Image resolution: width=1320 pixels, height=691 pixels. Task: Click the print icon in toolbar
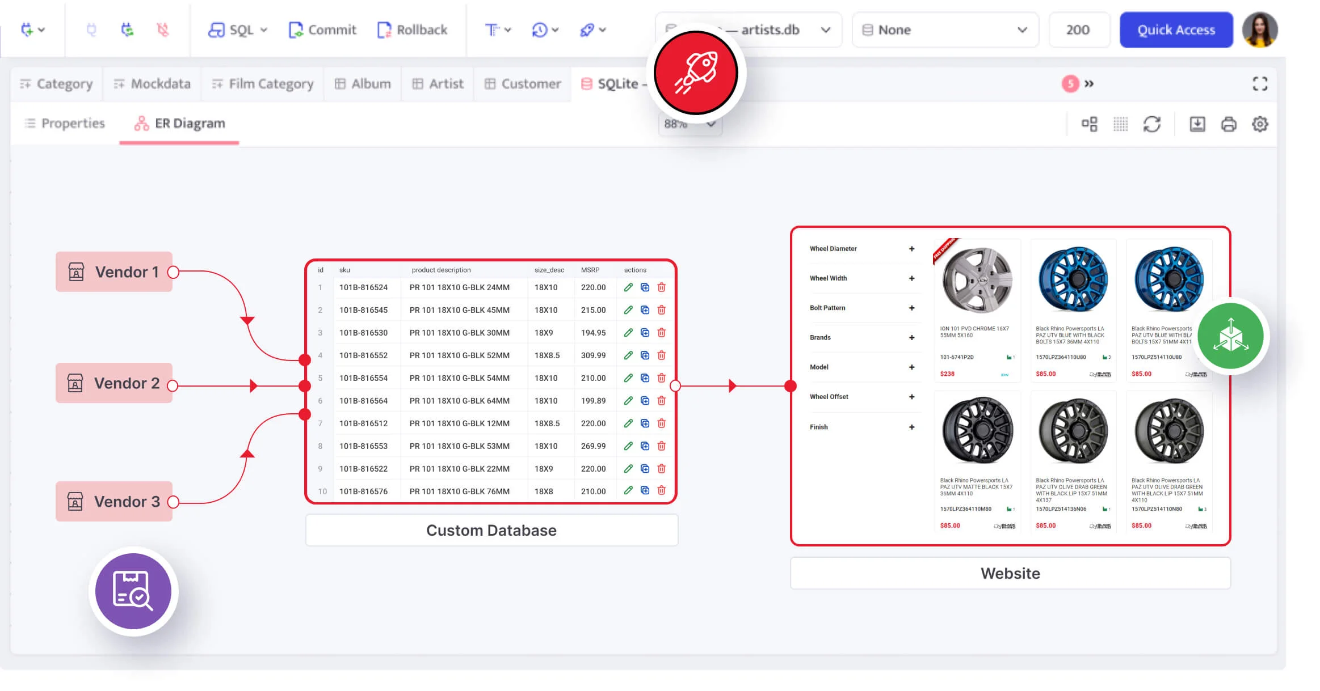pos(1229,124)
